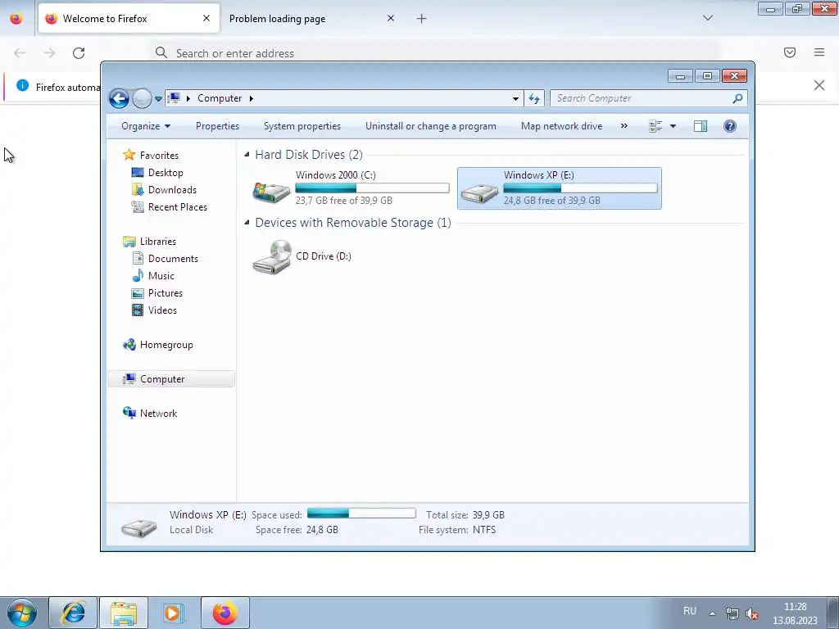Click Save to Pocket icon in Firefox
Image resolution: width=839 pixels, height=629 pixels.
pos(790,52)
